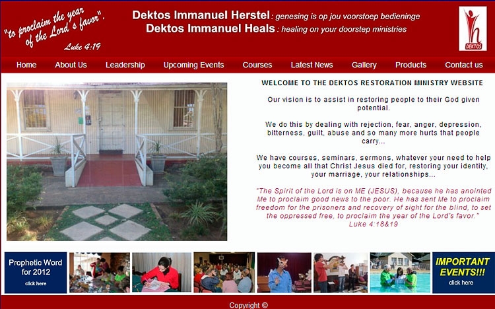Visit the Gallery page
Viewport: 495px width, 309px height.
[364, 65]
